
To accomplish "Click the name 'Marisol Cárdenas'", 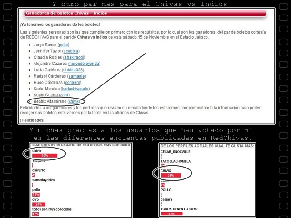I will pos(50,76).
